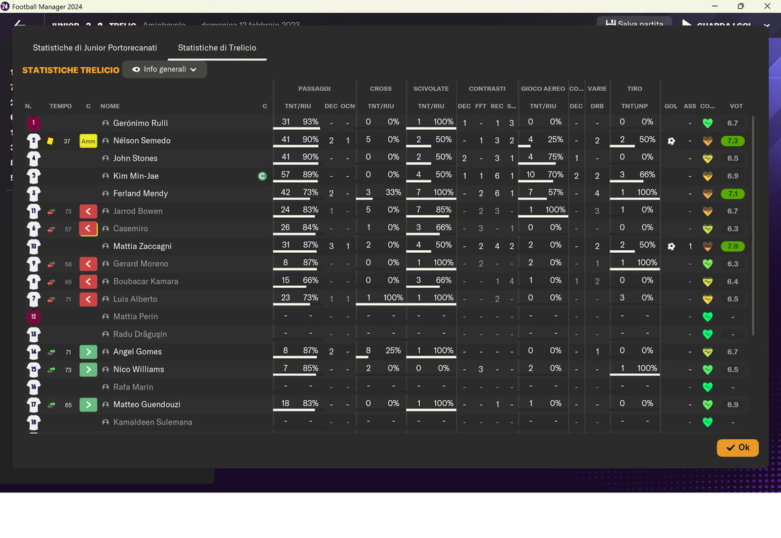Confirm with the Ok button
The image size is (781, 538).
coord(738,447)
